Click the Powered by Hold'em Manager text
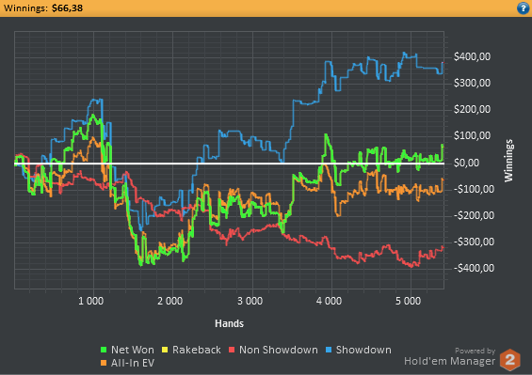The height and width of the screenshot is (375, 532). coord(449,357)
